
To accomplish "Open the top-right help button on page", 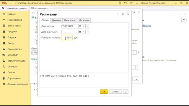I will point(184,20).
